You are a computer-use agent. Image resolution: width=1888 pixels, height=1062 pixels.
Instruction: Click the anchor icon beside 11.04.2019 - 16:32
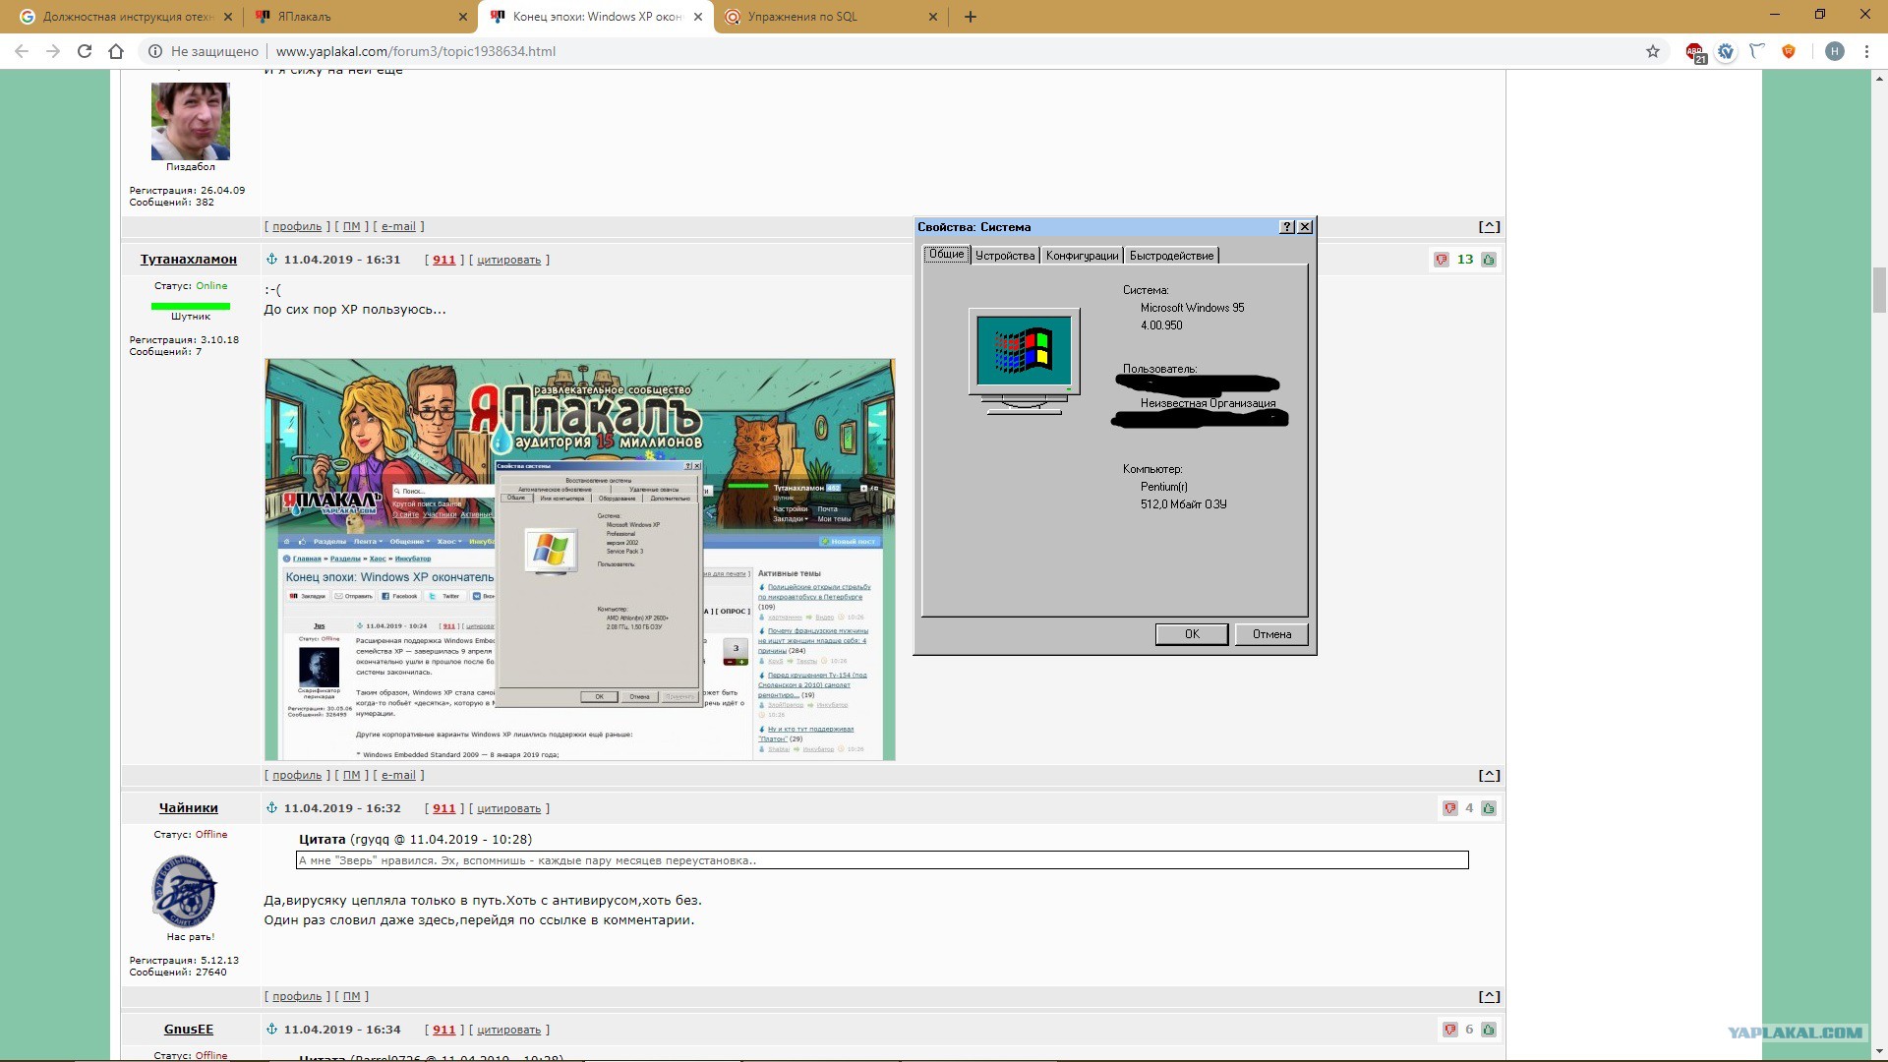[272, 807]
